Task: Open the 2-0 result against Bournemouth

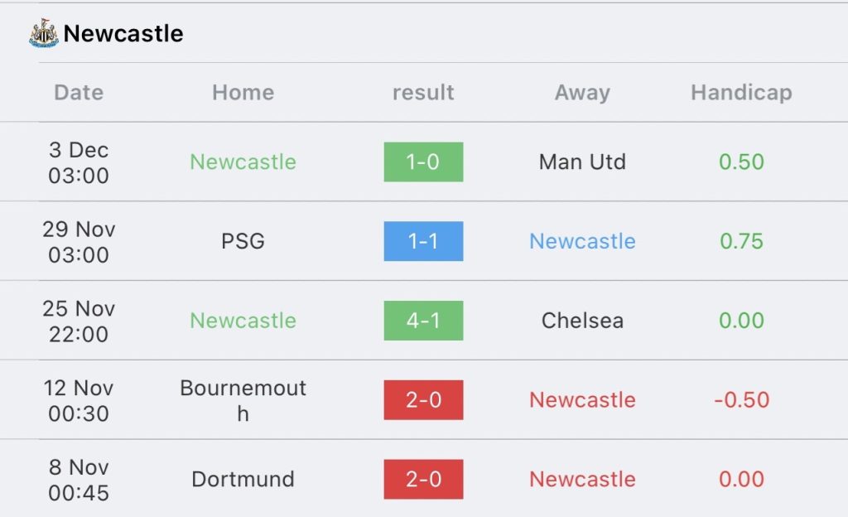Action: click(423, 400)
